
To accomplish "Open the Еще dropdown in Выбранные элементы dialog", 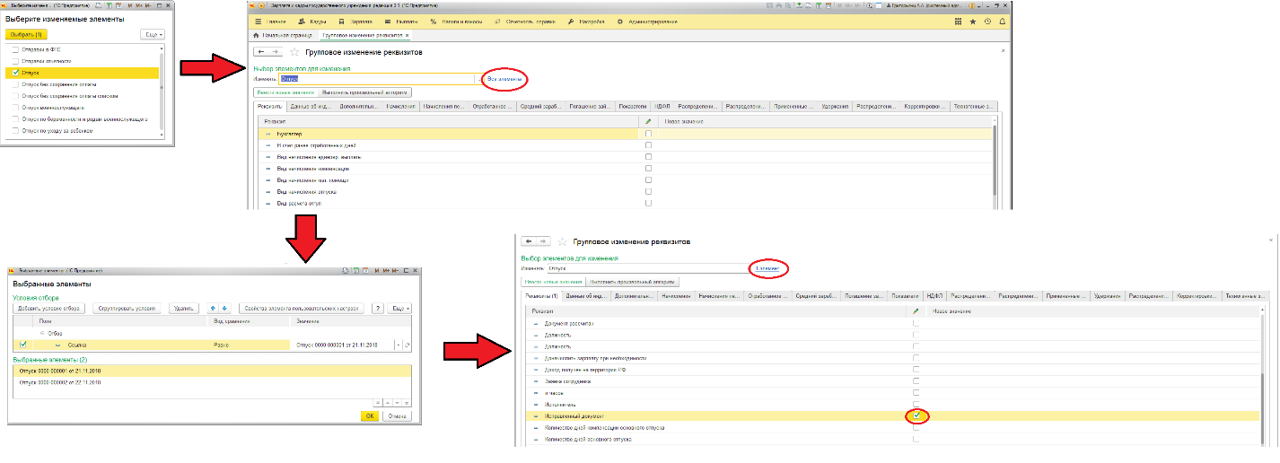I will [x=400, y=309].
